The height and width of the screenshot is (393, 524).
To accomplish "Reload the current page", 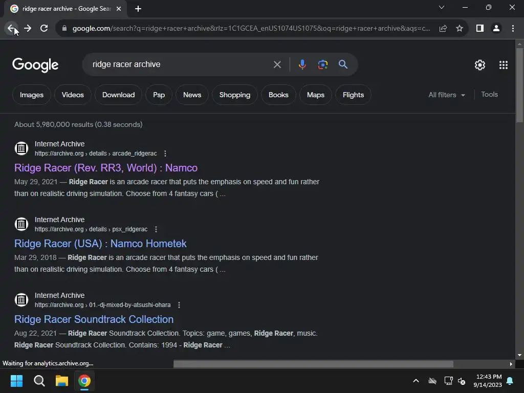I will click(x=44, y=29).
